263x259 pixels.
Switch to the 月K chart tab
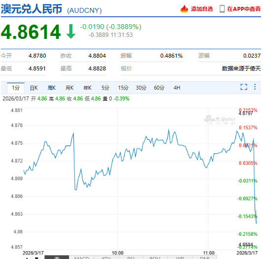(x=69, y=88)
